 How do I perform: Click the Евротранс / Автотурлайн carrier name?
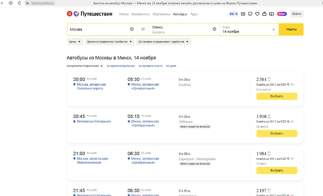coord(197,159)
